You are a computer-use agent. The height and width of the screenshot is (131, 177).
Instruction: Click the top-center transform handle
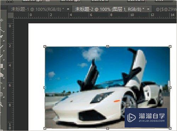[x=108, y=46]
